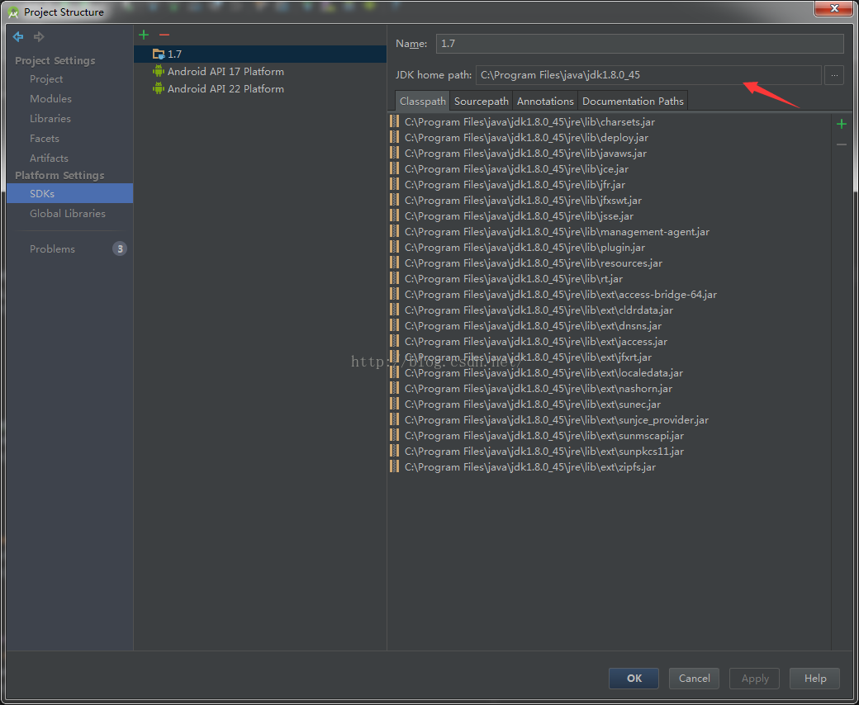Click the back navigation arrow
Viewport: 859px width, 705px height.
[19, 36]
